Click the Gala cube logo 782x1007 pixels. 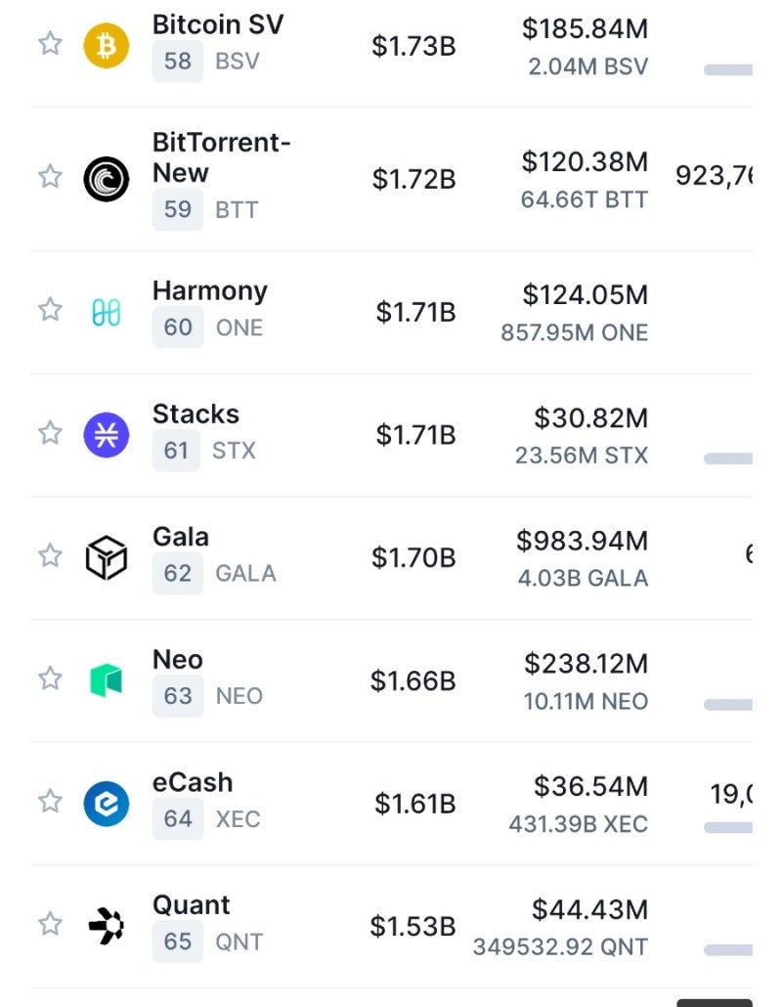pyautogui.click(x=106, y=557)
